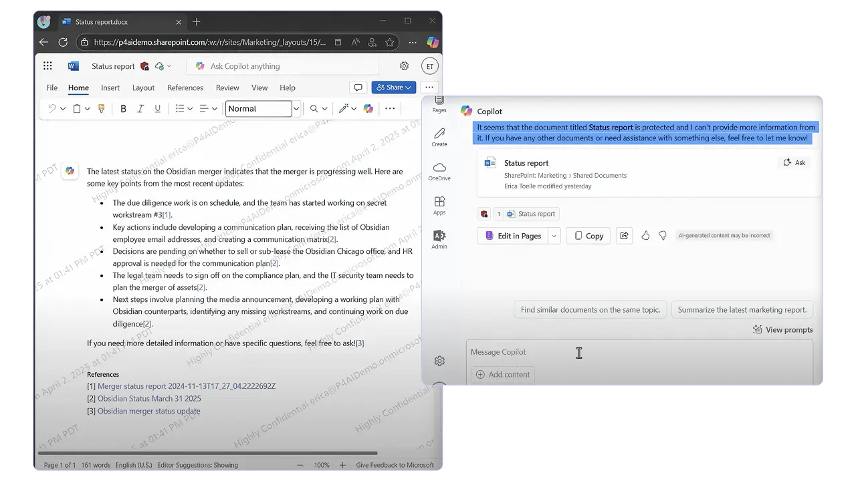The image size is (856, 481).
Task: Open the File menu
Action: 51,88
